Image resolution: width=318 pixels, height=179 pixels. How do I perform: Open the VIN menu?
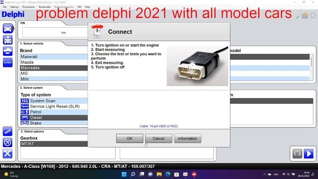click(79, 7)
